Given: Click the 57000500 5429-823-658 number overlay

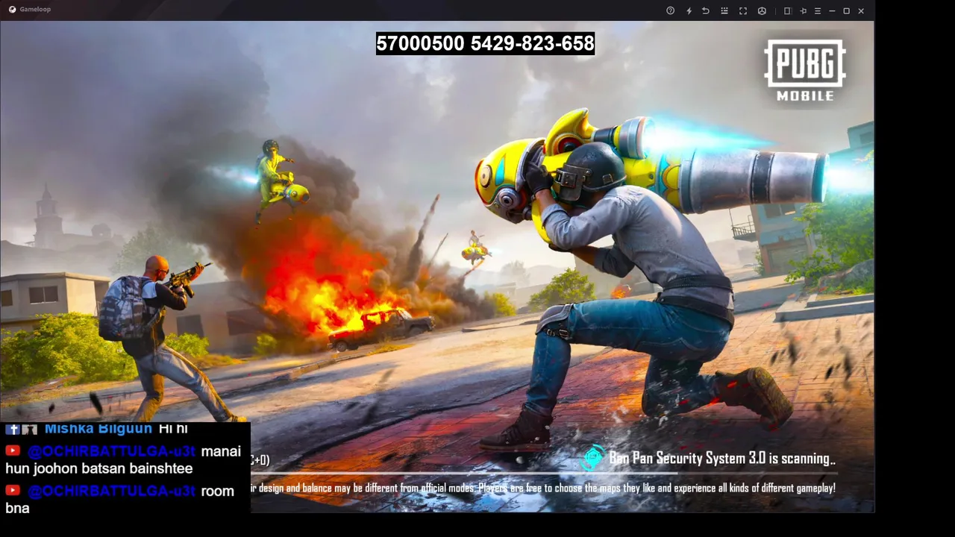Looking at the screenshot, I should [x=485, y=43].
